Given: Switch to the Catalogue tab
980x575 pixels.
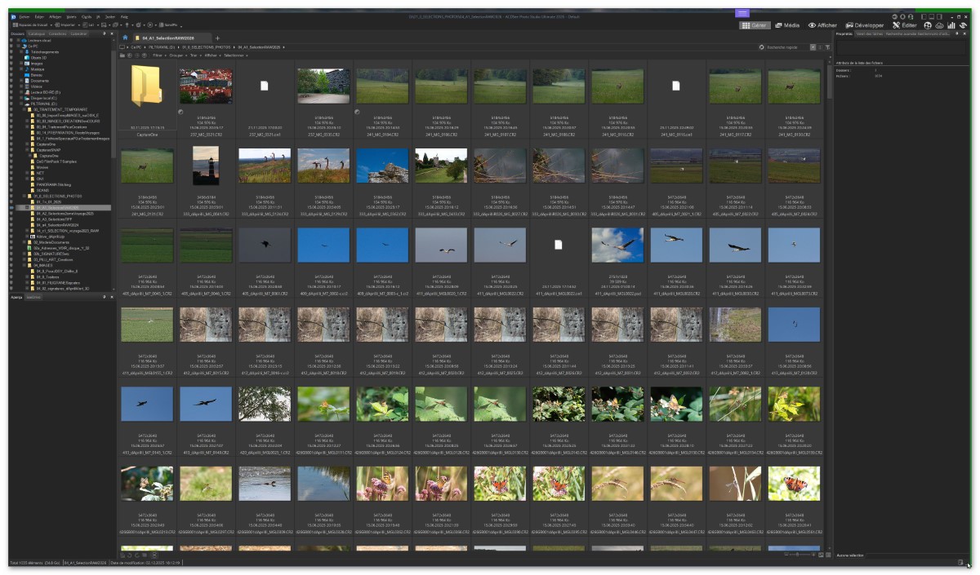Looking at the screenshot, I should click(38, 33).
